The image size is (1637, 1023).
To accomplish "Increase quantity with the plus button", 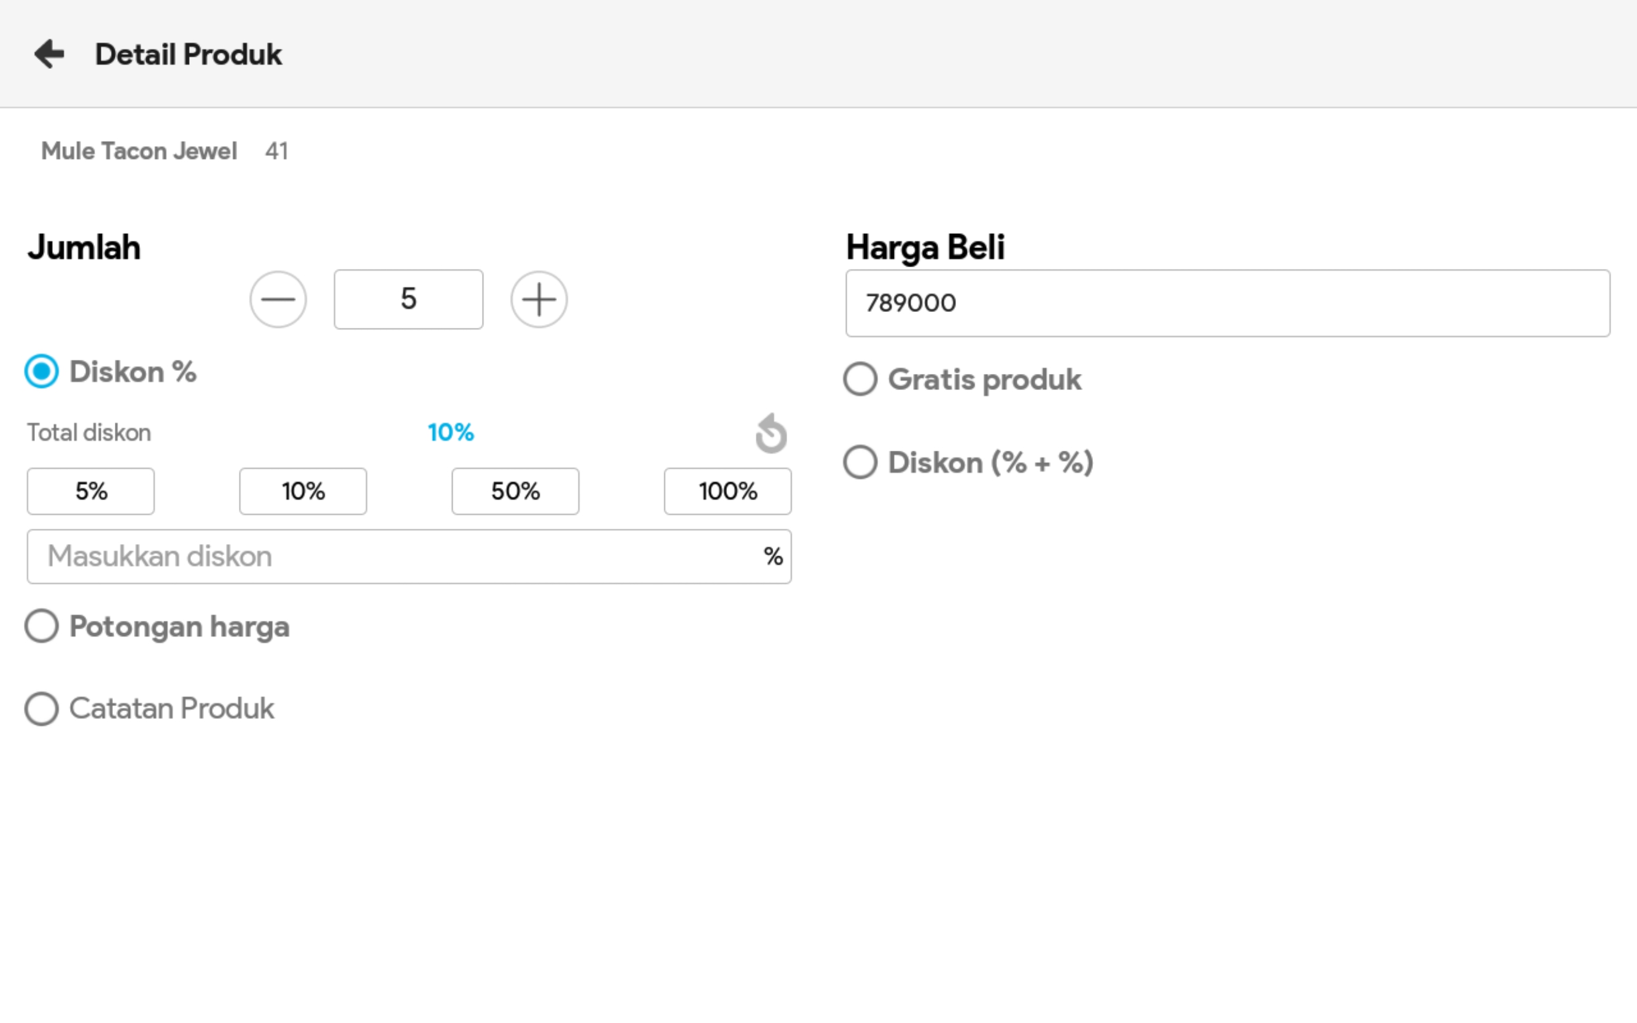I will [x=539, y=300].
